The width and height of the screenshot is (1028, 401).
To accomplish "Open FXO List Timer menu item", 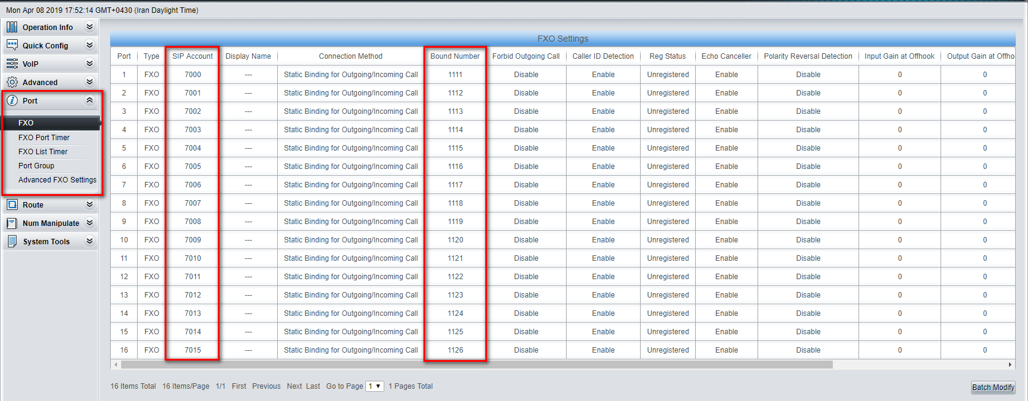I will pyautogui.click(x=43, y=152).
